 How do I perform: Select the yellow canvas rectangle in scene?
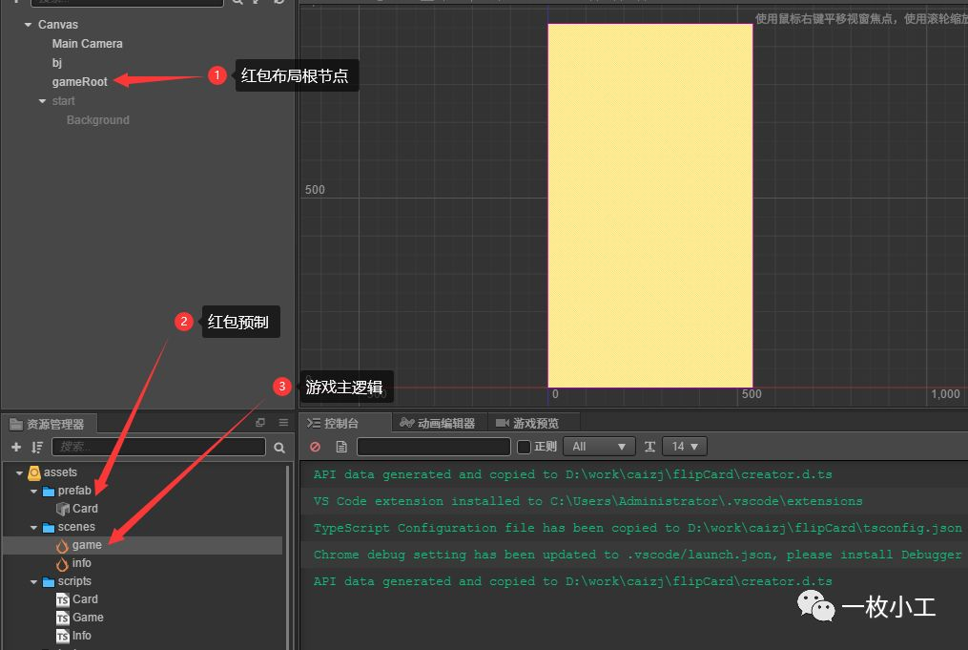pyautogui.click(x=650, y=206)
